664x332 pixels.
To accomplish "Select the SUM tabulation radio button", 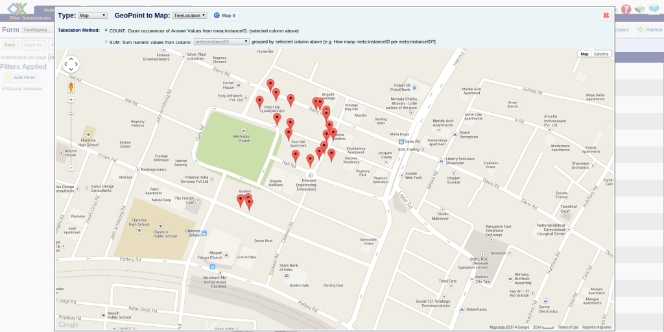I will click(106, 41).
